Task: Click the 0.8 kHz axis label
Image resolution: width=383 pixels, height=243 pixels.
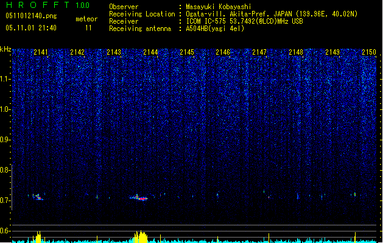Action: (5, 170)
